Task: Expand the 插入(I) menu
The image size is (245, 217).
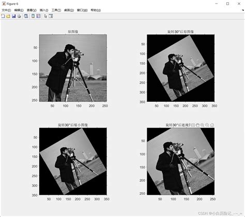Action: (x=44, y=10)
